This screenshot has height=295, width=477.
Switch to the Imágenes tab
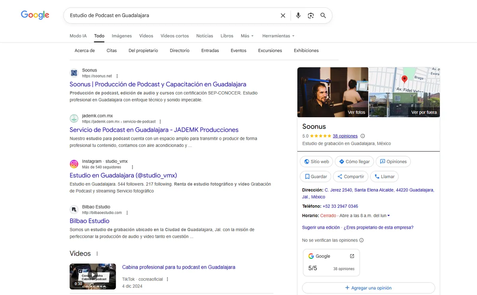click(121, 36)
